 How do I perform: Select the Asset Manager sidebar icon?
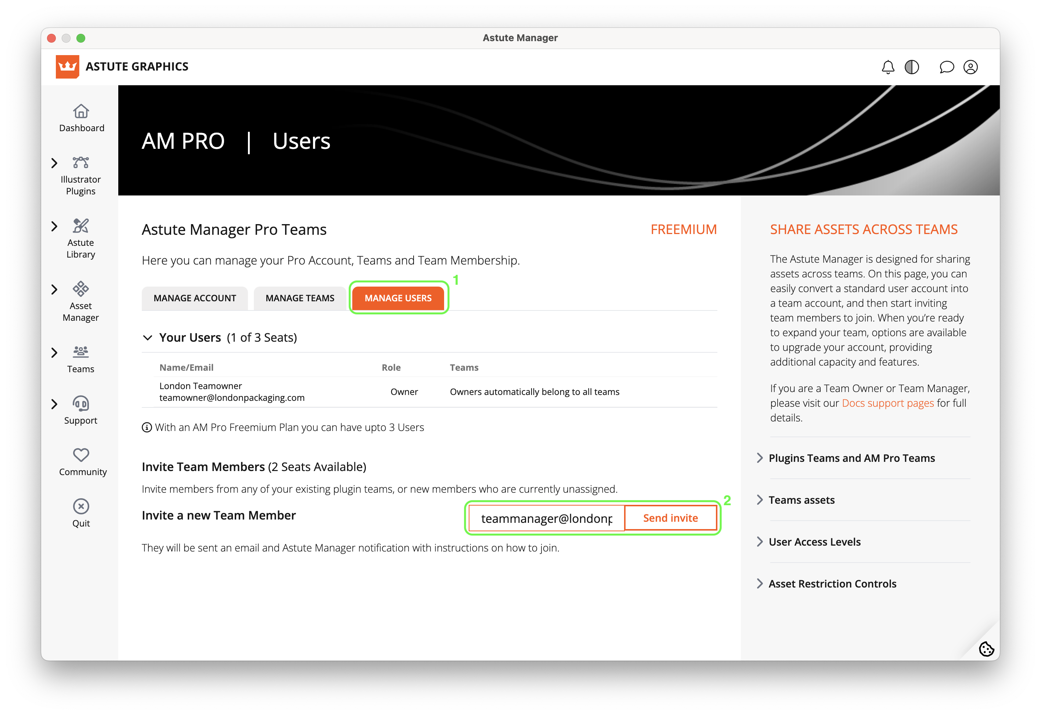coord(81,290)
